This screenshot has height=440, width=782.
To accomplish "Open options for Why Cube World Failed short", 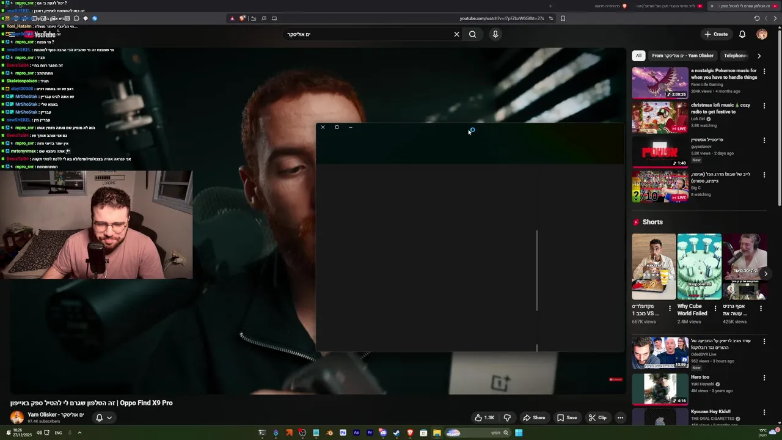I will (x=715, y=309).
